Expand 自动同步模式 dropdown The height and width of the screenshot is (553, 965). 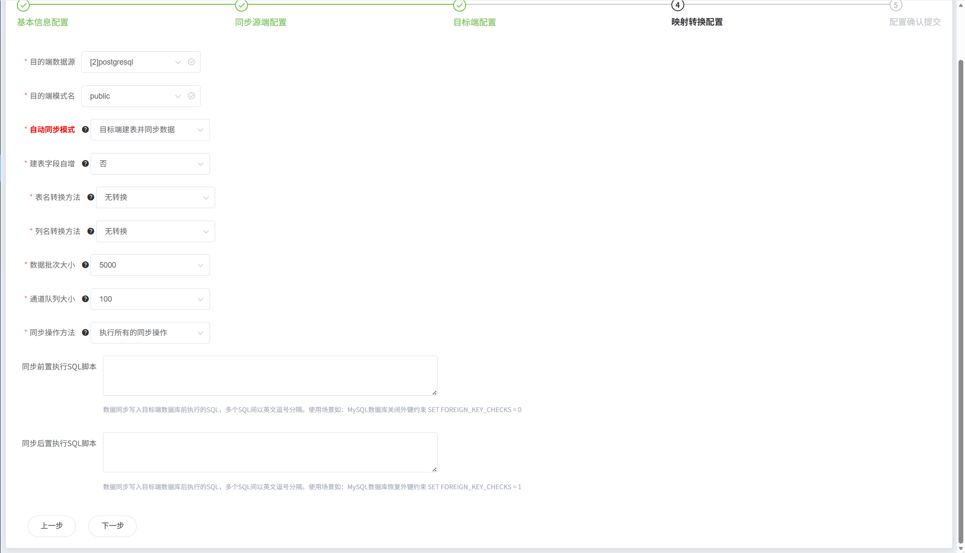(x=150, y=130)
